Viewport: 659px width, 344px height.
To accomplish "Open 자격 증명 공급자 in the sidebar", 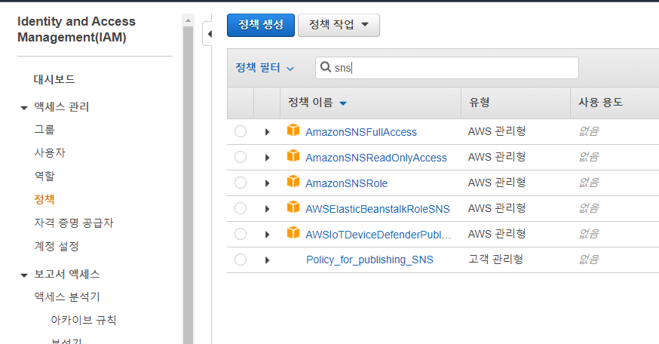I will point(74,223).
